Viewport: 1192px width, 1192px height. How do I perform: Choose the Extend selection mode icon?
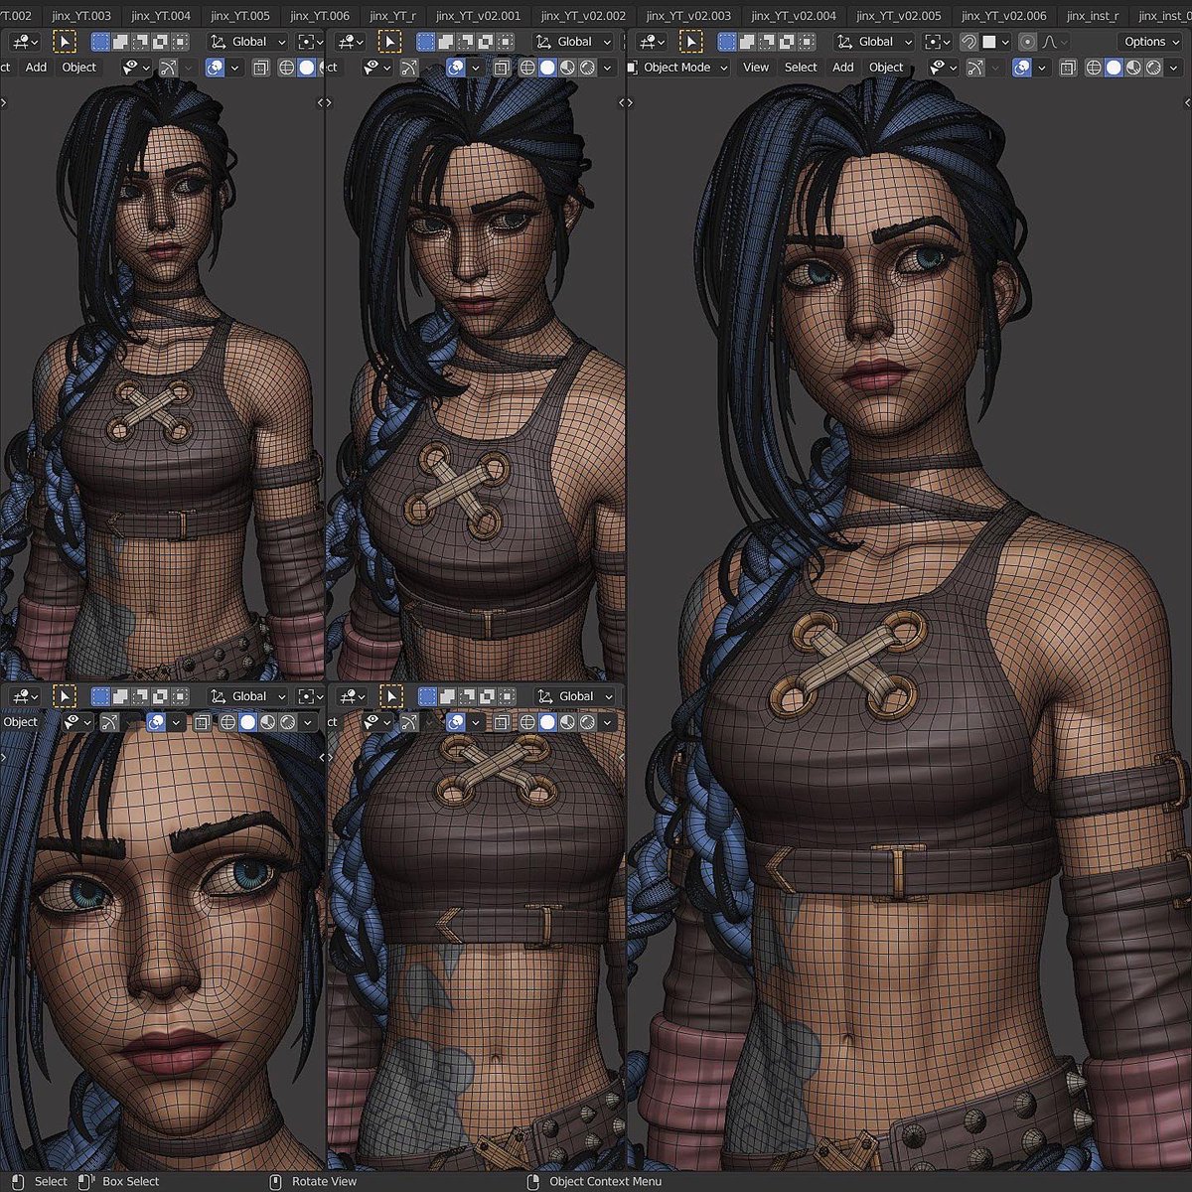pyautogui.click(x=748, y=41)
